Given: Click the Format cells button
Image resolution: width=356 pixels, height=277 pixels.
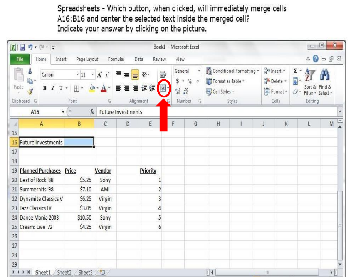Looking at the screenshot, I should pos(276,92).
